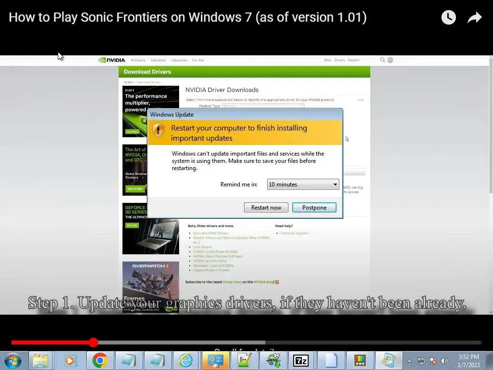Launch Internet Explorer from the taskbar

(x=186, y=360)
